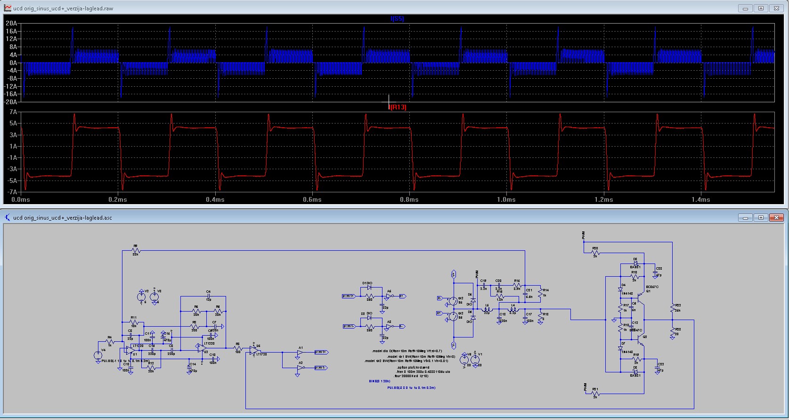This screenshot has width=789, height=420.
Task: Select resistor R4 next to source V4
Action: click(110, 341)
